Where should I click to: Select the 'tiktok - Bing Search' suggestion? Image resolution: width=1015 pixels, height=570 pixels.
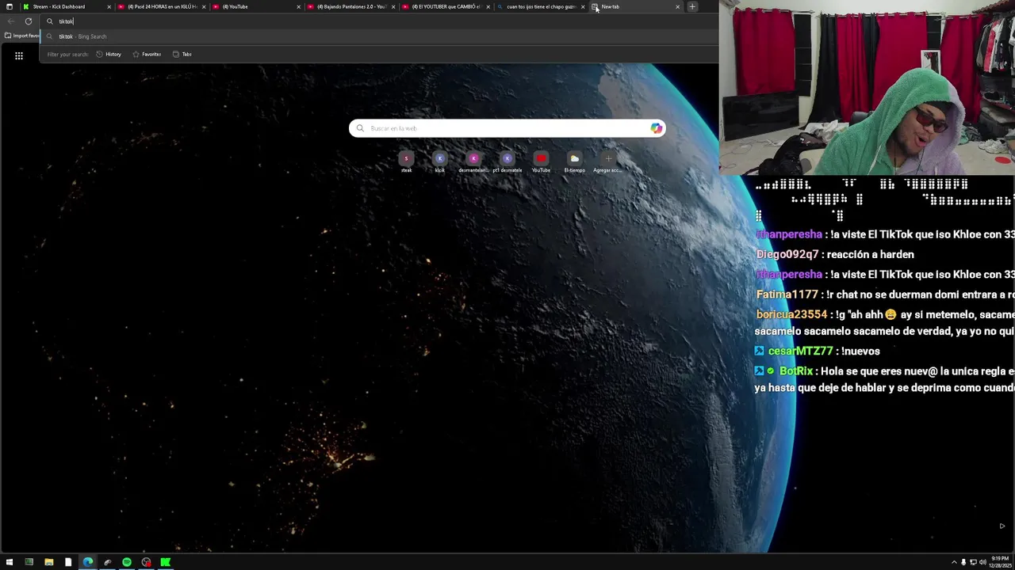click(x=378, y=36)
